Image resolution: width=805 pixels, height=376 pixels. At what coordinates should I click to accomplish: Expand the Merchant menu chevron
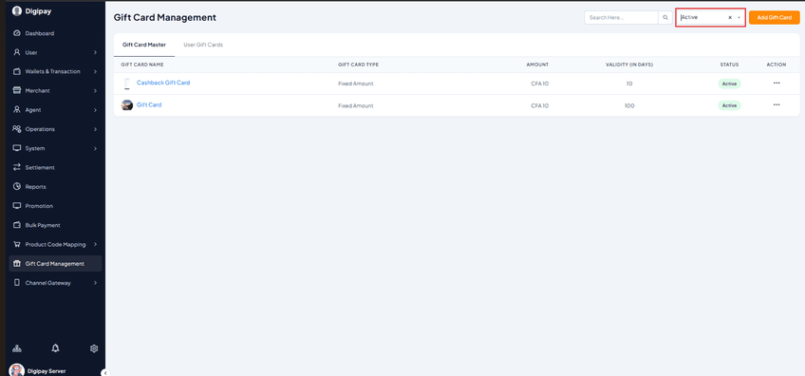(x=96, y=91)
